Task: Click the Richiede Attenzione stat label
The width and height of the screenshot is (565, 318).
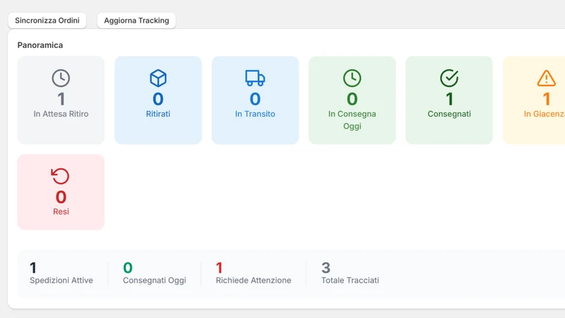Action: [254, 281]
